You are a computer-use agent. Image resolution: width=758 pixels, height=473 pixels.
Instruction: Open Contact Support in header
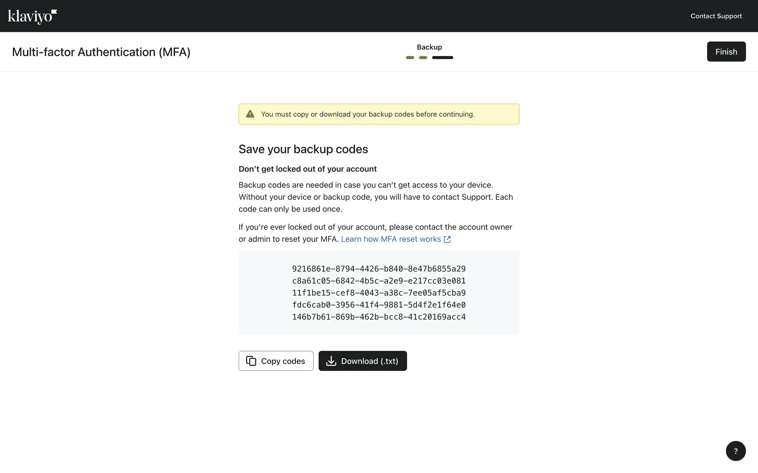[x=716, y=16]
